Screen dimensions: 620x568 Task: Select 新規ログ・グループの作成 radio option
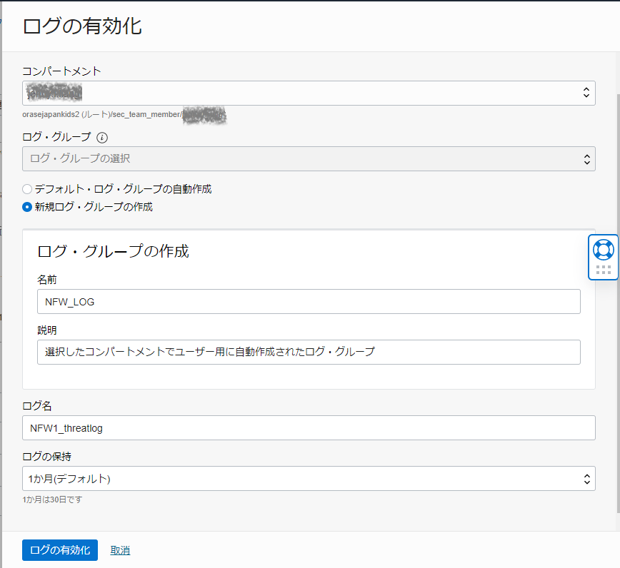(x=27, y=208)
